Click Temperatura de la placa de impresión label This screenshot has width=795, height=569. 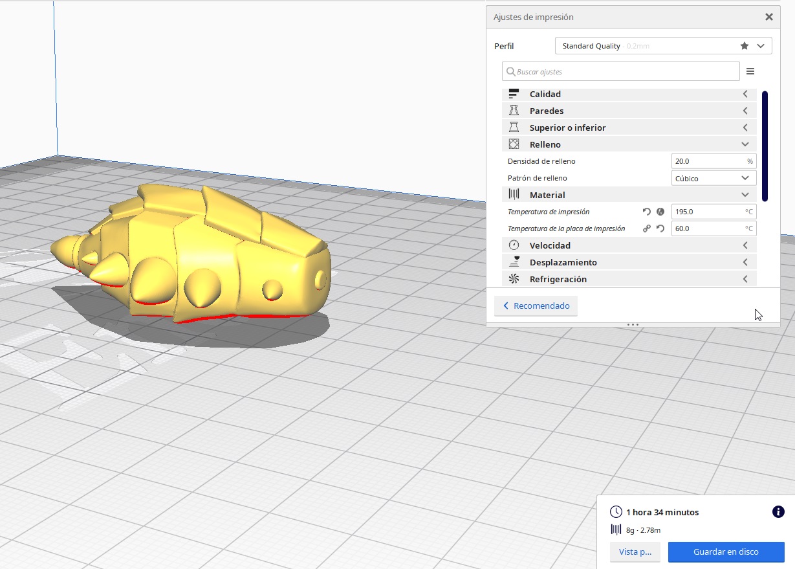[567, 229]
